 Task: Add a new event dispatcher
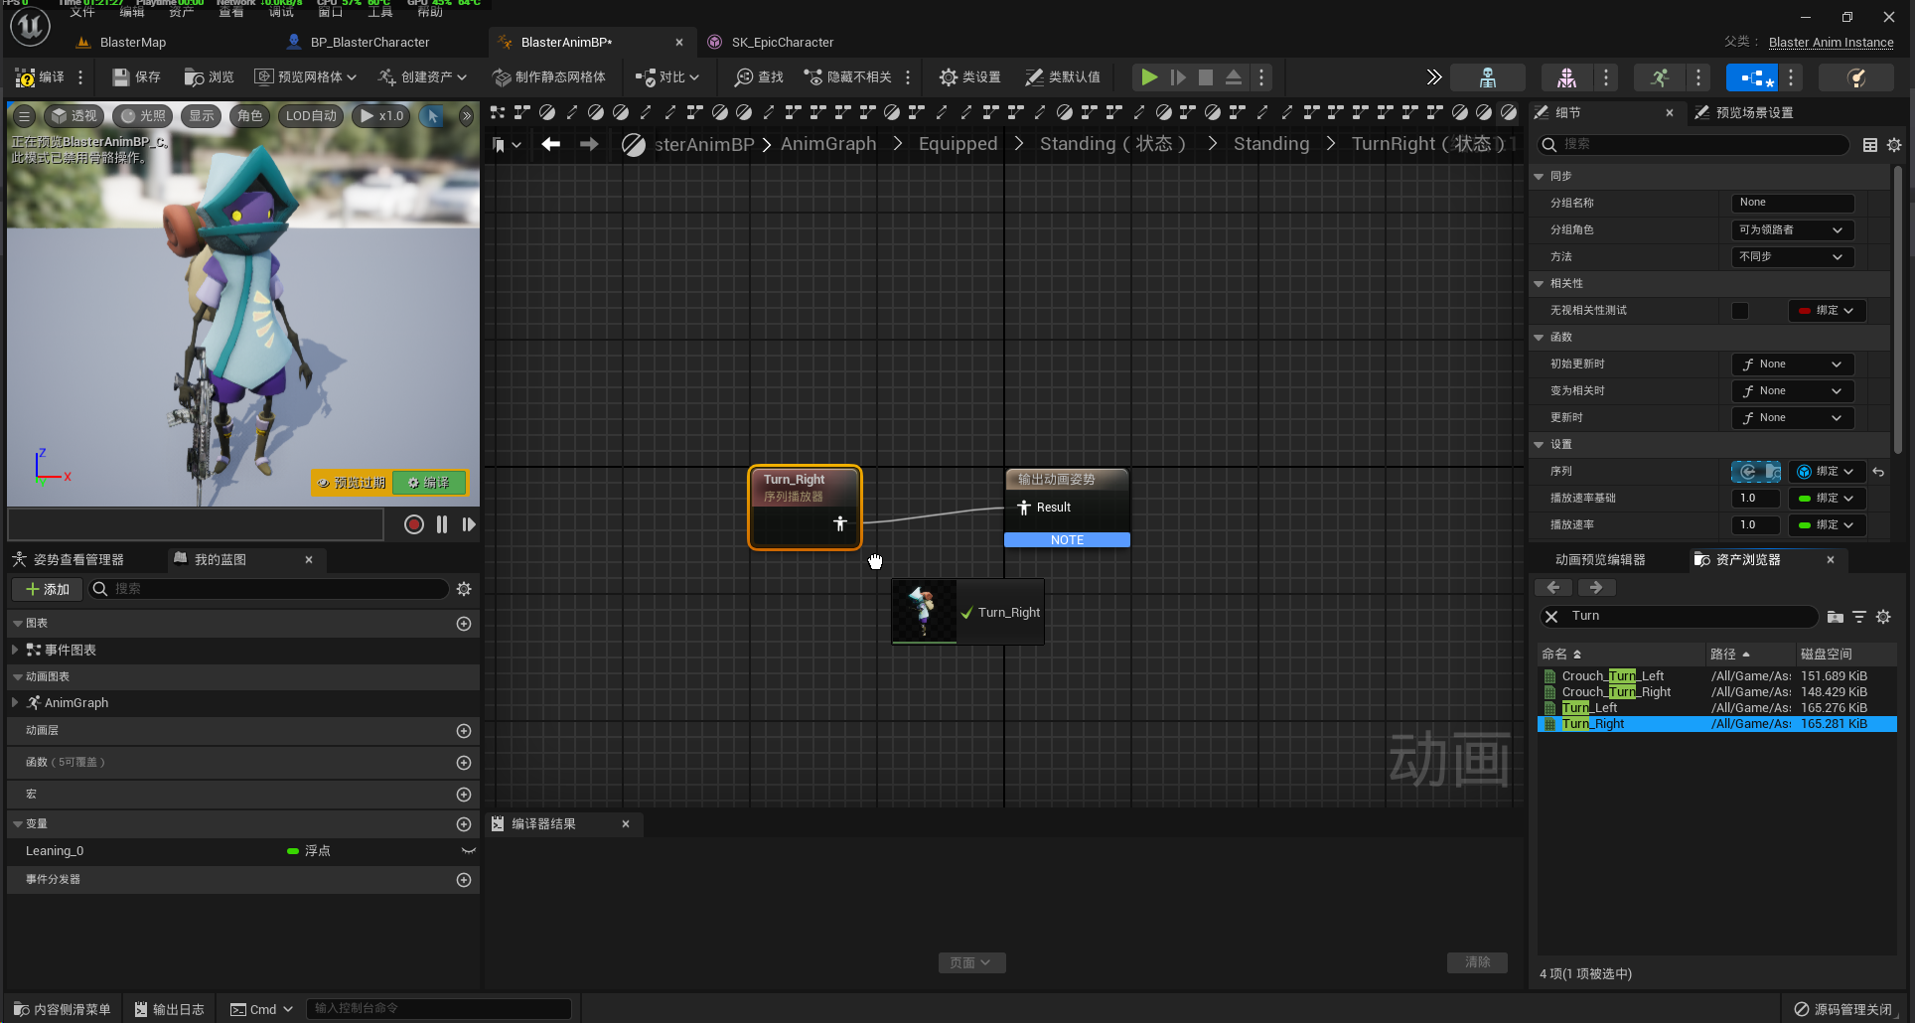pyautogui.click(x=464, y=880)
